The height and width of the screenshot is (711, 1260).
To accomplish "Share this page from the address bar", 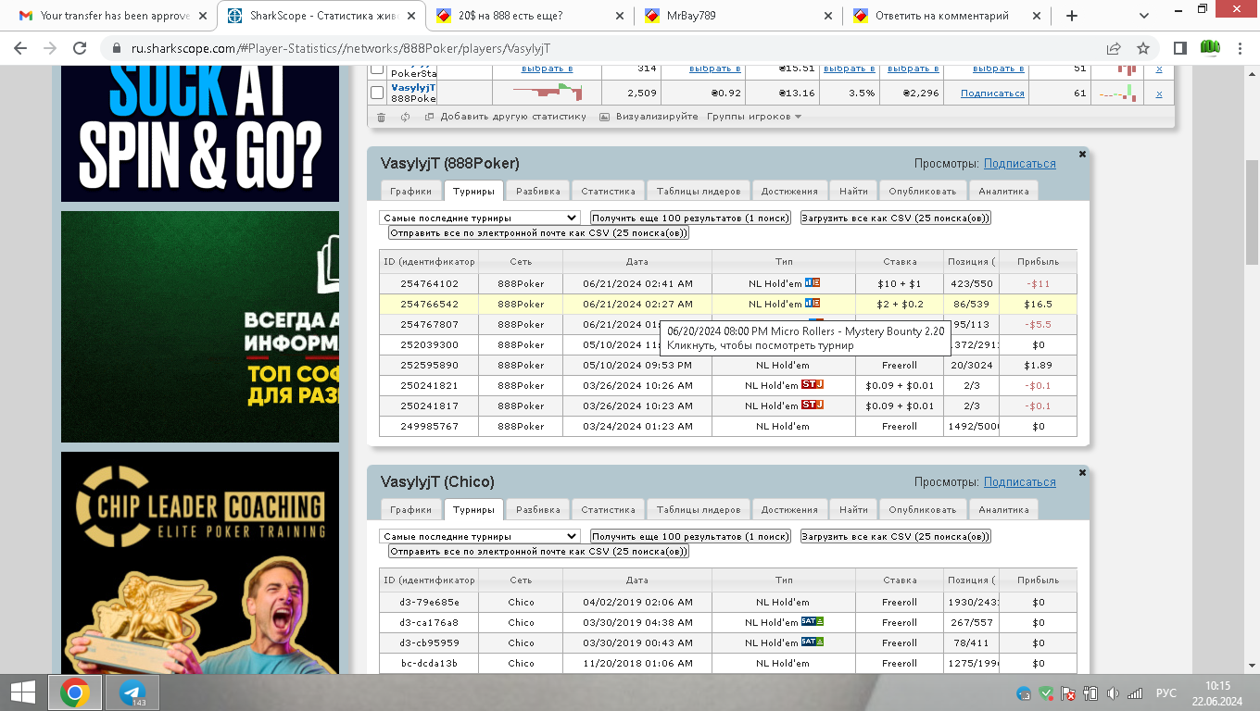I will click(1114, 48).
